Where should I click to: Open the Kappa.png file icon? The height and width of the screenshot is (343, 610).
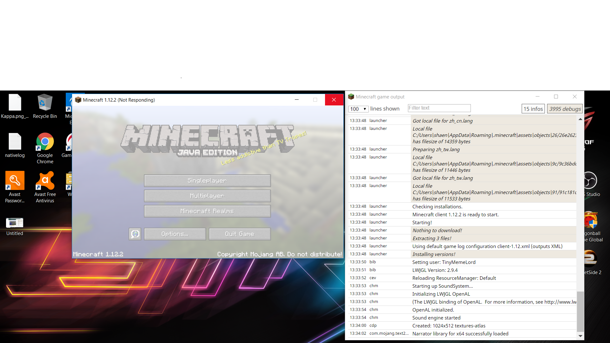pos(15,106)
